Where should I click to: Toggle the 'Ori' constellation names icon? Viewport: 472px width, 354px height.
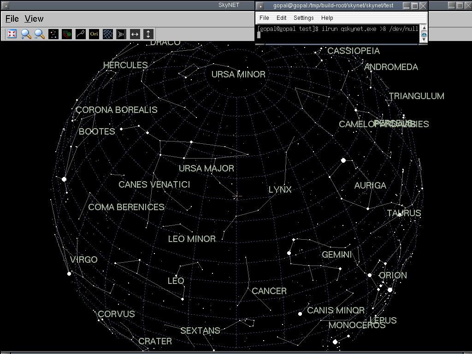[94, 34]
